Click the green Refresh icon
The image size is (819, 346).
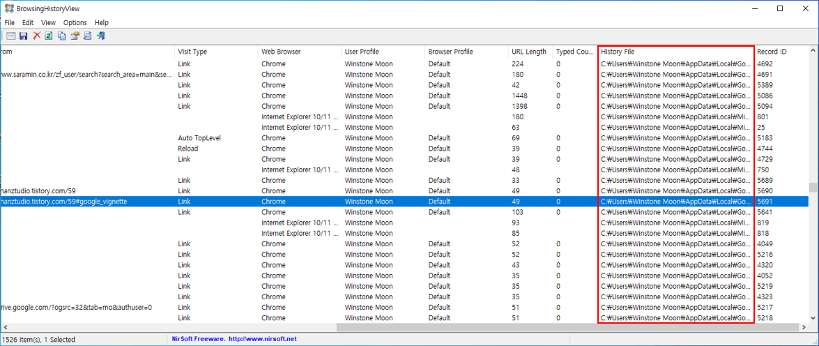tap(49, 36)
